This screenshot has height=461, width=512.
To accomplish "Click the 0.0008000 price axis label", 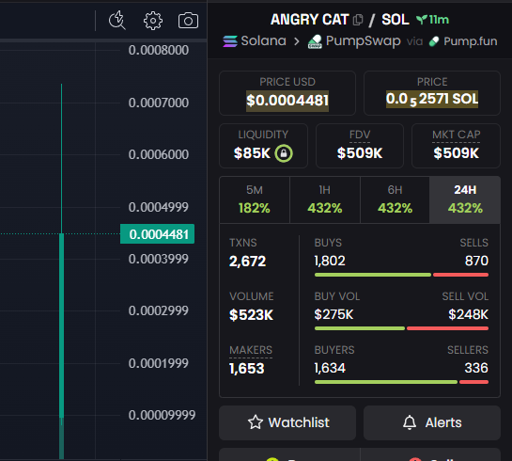I will coord(159,50).
